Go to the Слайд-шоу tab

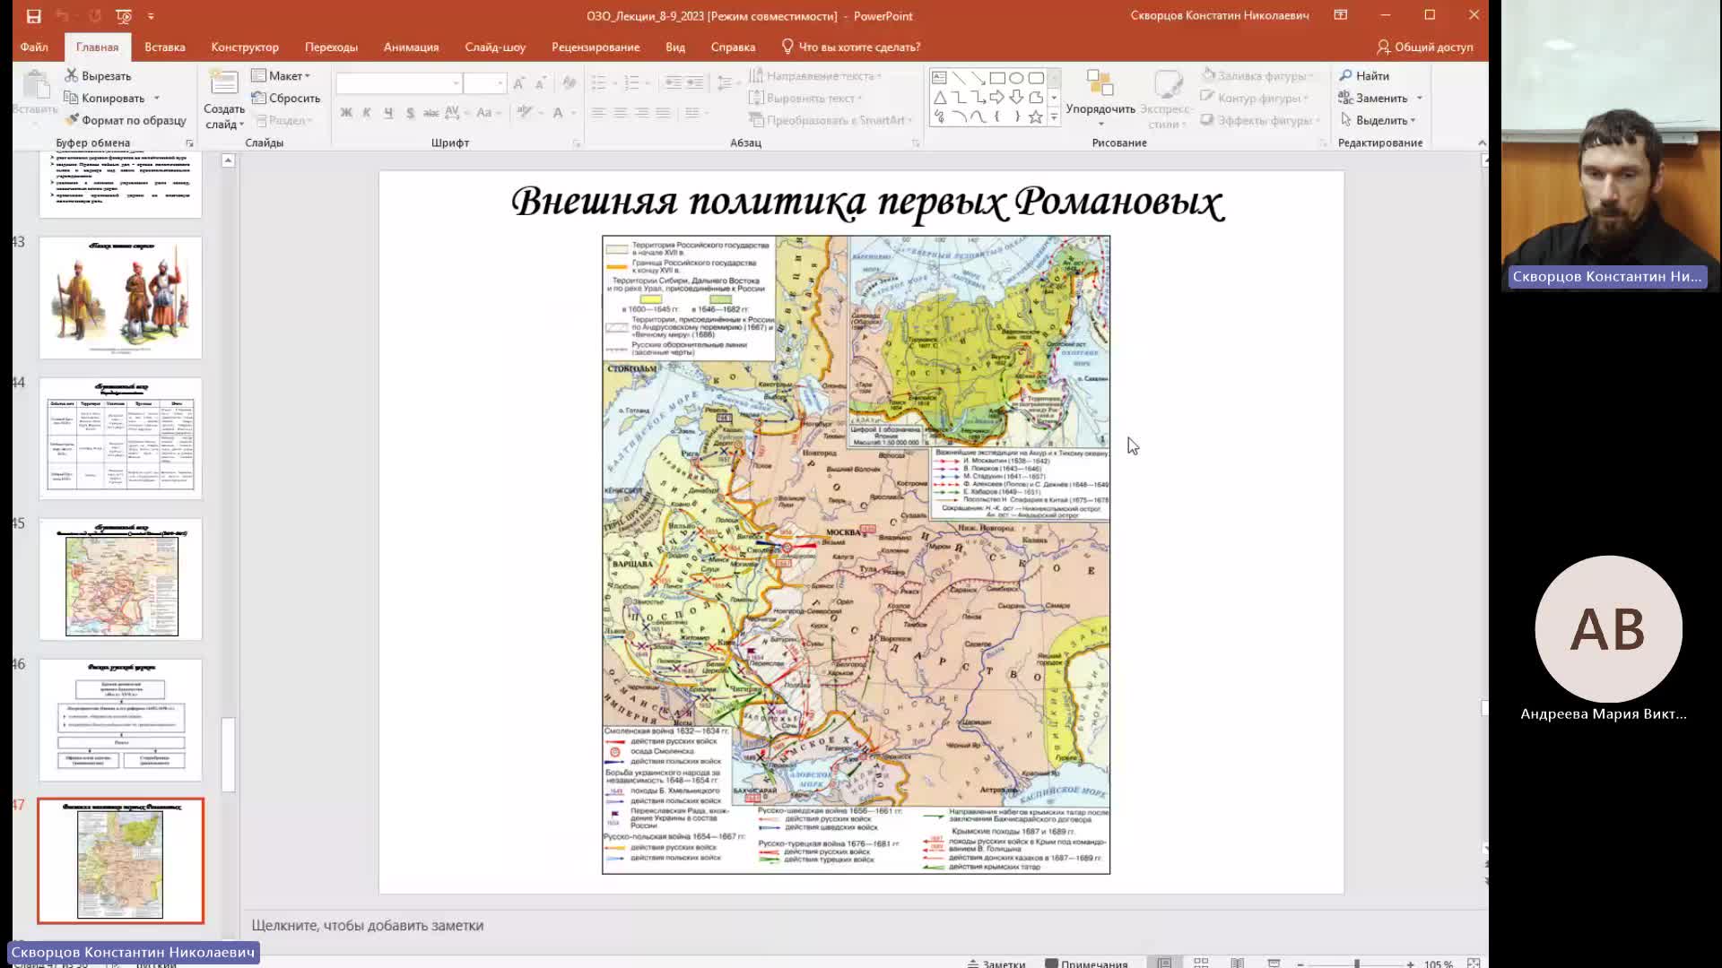(x=495, y=47)
